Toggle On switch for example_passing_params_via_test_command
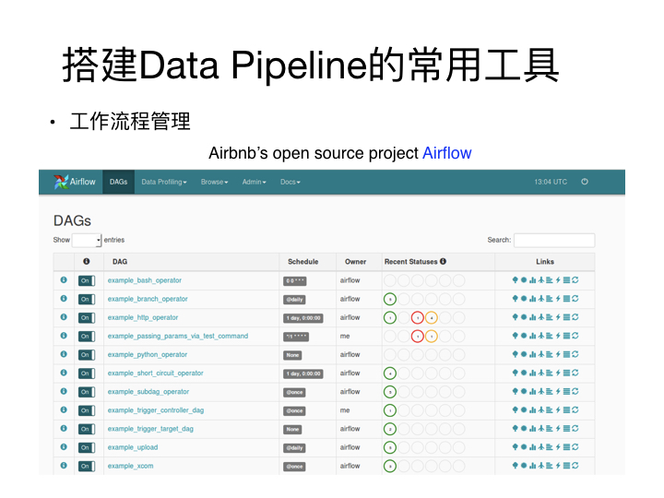This screenshot has width=664, height=498. click(x=87, y=337)
